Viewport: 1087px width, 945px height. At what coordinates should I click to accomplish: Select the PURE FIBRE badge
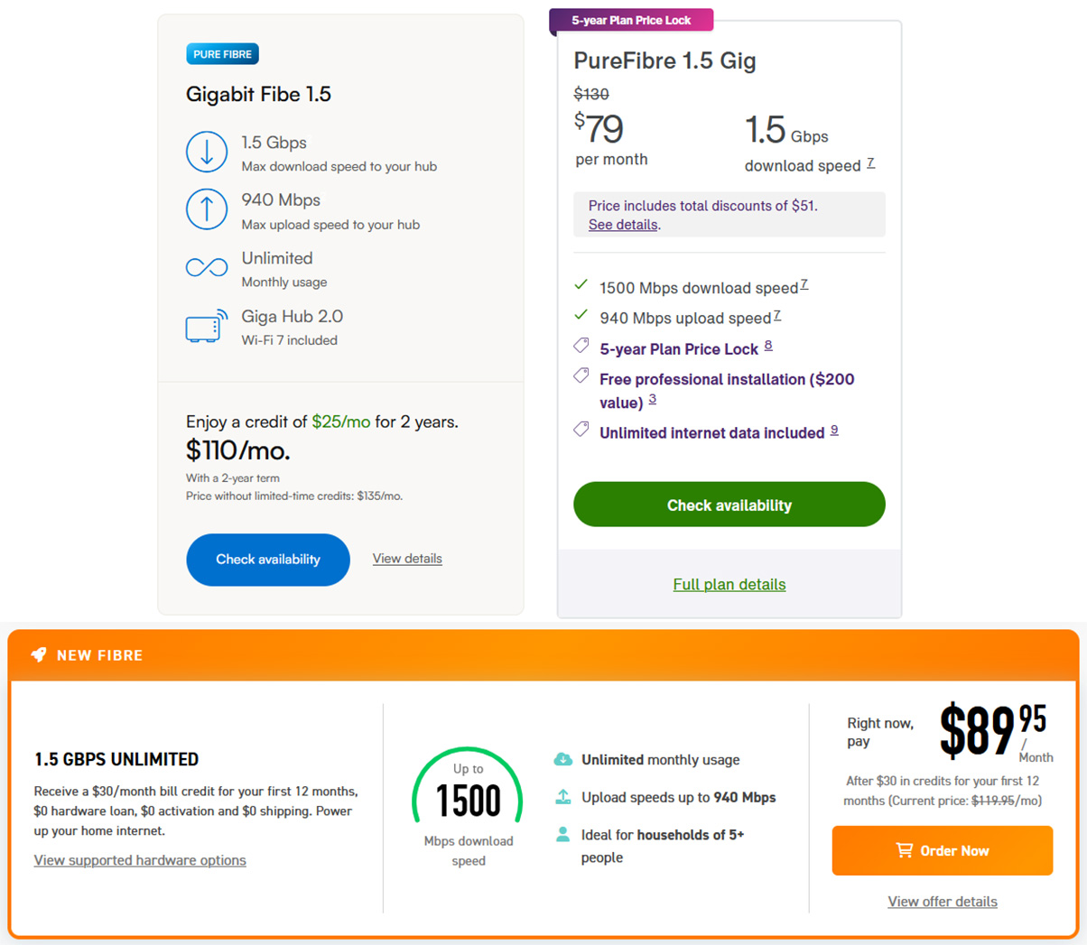click(x=222, y=53)
